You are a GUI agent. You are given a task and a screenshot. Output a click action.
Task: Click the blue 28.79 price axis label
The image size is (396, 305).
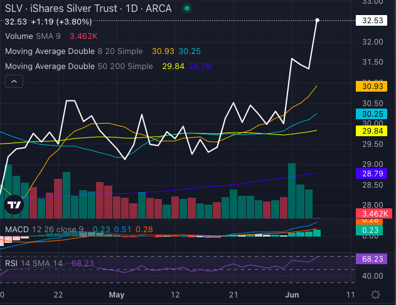pyautogui.click(x=372, y=173)
